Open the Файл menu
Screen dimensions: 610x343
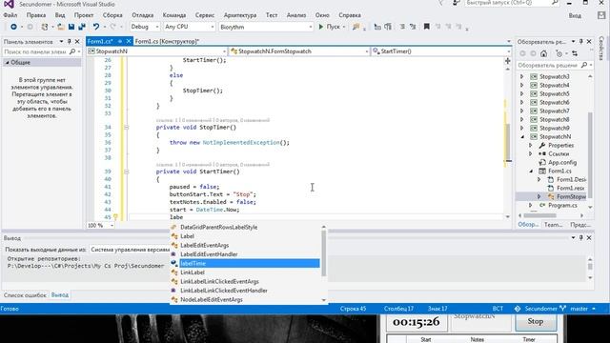pos(10,15)
